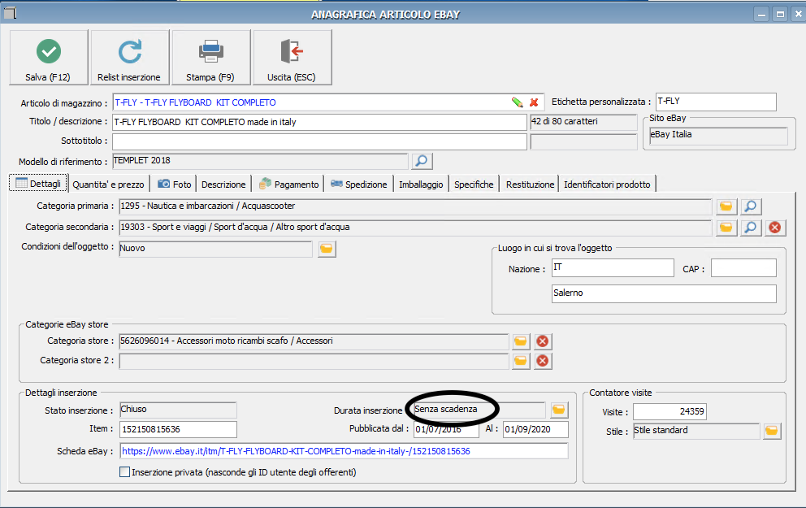Click the empty Categoria store 2 field
The width and height of the screenshot is (806, 508).
pyautogui.click(x=314, y=361)
